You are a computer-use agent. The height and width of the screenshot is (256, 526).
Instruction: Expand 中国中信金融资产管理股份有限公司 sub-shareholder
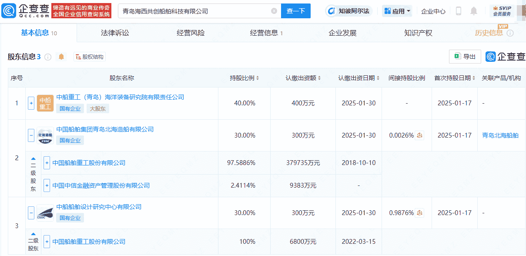click(x=47, y=185)
